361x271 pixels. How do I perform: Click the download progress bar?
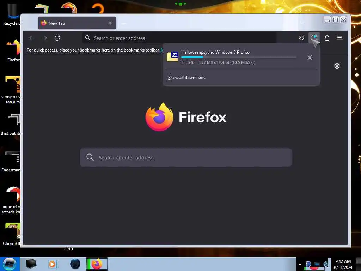pyautogui.click(x=239, y=57)
